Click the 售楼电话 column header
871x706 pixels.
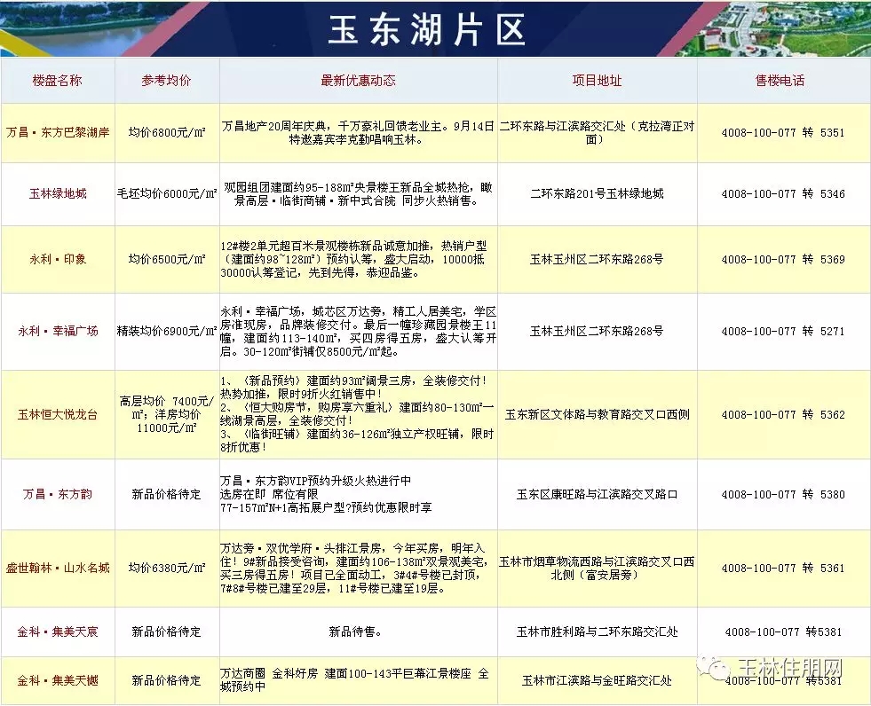pos(780,81)
